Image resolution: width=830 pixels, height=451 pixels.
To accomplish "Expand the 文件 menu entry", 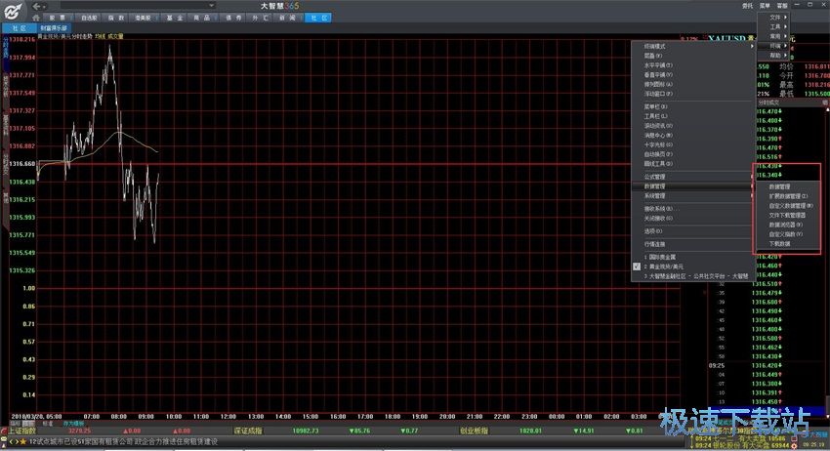I will (x=774, y=17).
